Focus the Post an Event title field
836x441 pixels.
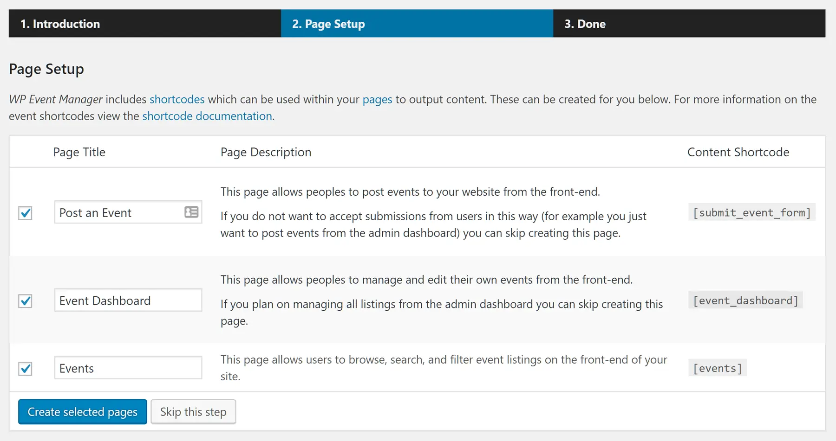point(128,212)
